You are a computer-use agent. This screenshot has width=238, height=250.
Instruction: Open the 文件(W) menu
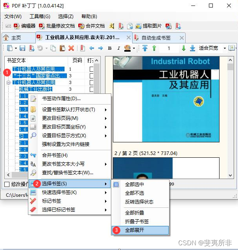(13, 17)
